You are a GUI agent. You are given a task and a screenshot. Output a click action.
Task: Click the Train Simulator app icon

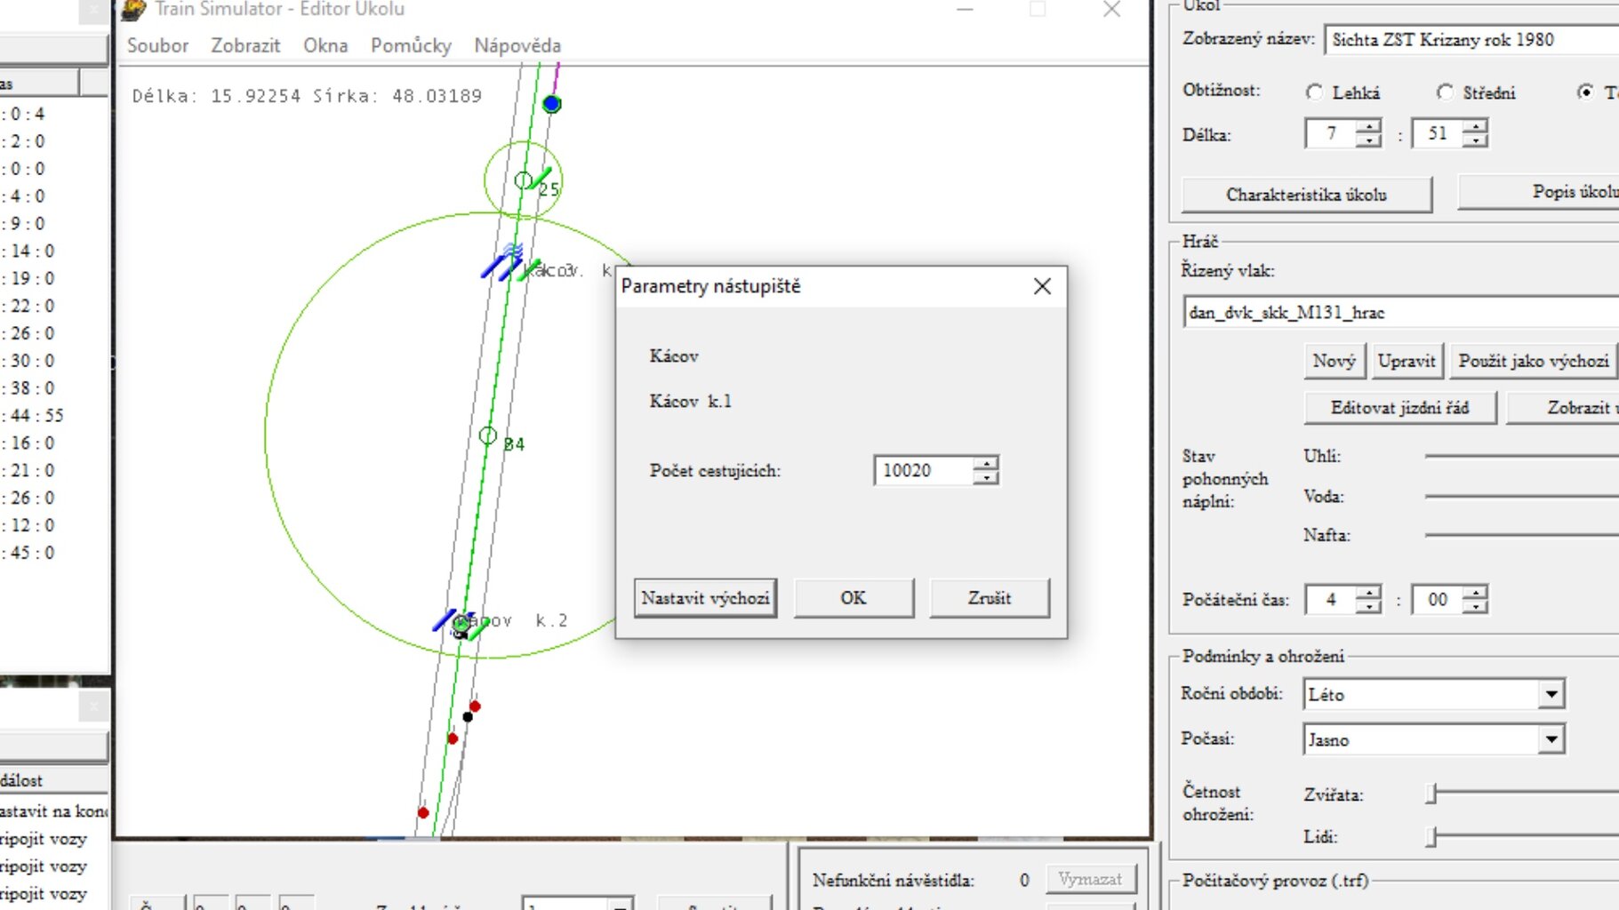click(x=132, y=10)
